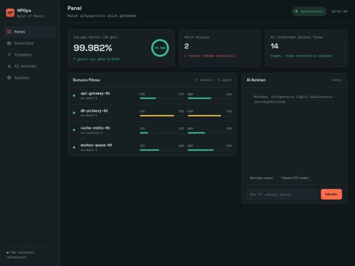Focus the 'Bir IT sorusu yazın' input
Screen dimensions: 355x266
click(283, 194)
